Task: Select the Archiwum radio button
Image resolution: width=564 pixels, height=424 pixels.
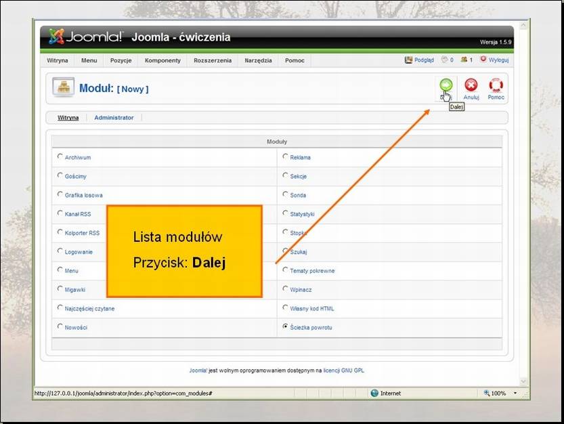Action: [x=60, y=156]
